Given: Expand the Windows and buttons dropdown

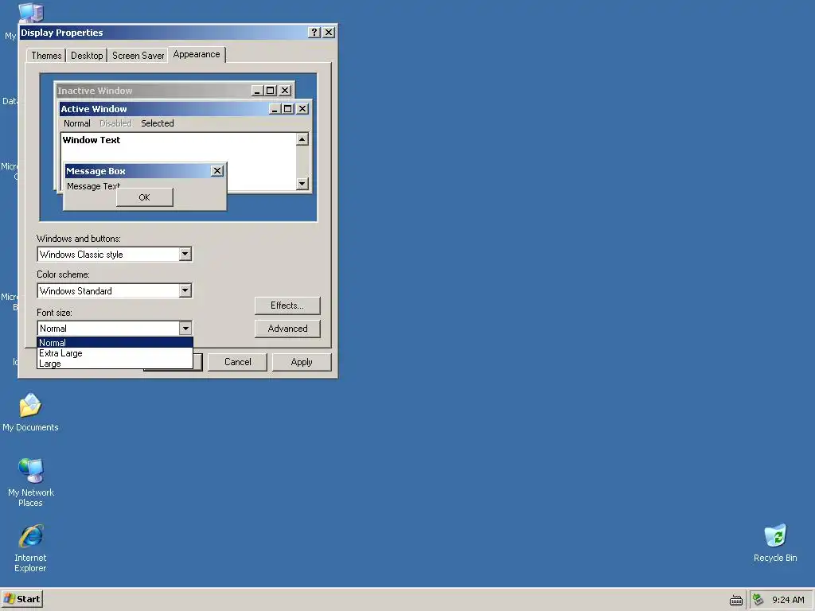Looking at the screenshot, I should click(x=185, y=254).
